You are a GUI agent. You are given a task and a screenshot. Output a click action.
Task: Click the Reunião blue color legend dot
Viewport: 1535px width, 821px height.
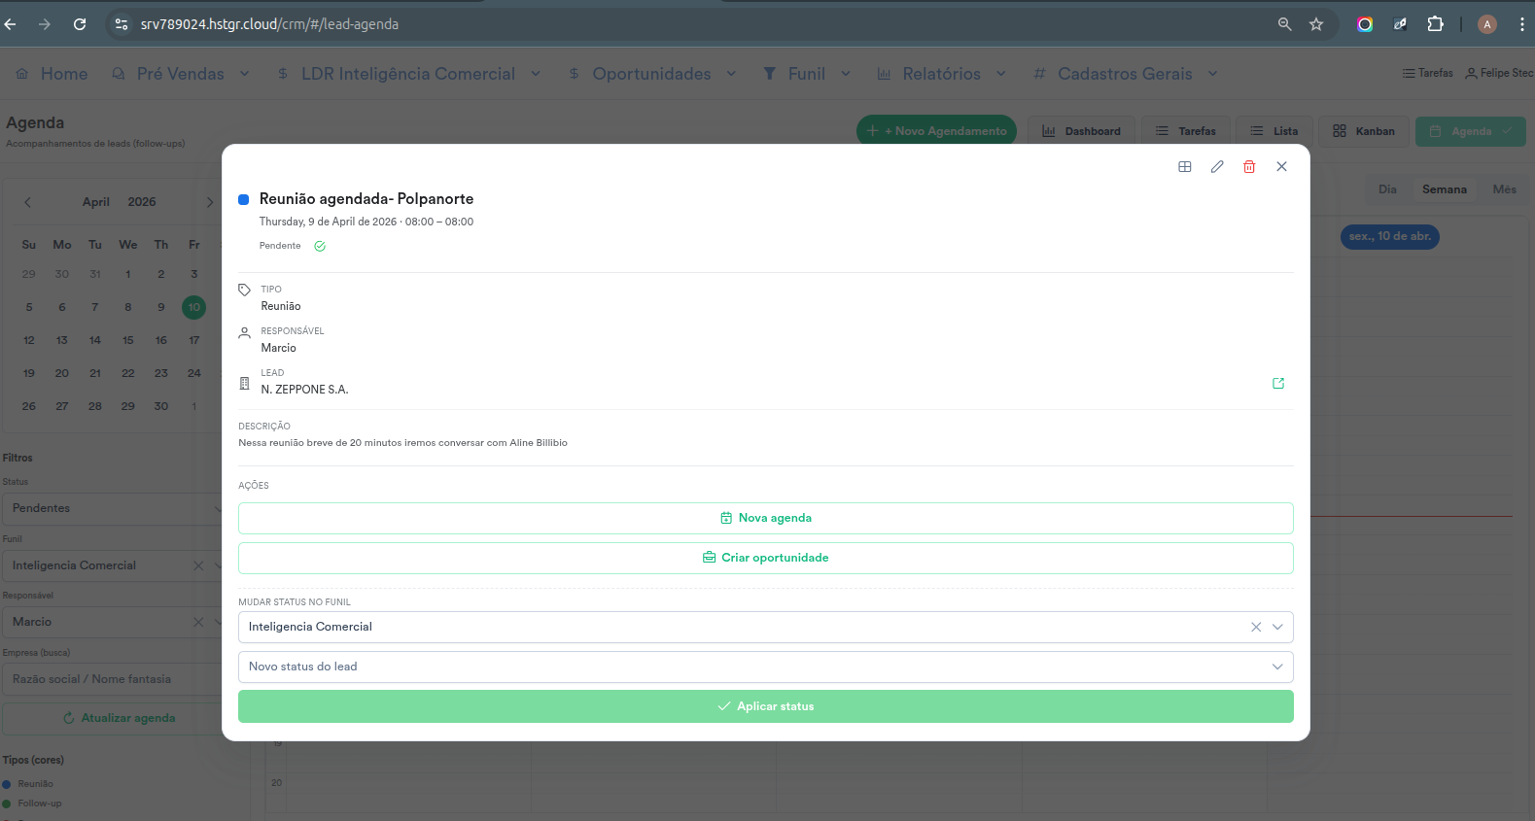point(7,784)
